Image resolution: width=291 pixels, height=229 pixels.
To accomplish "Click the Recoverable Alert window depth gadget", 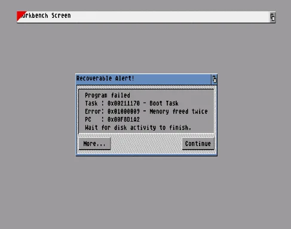I will (214, 79).
